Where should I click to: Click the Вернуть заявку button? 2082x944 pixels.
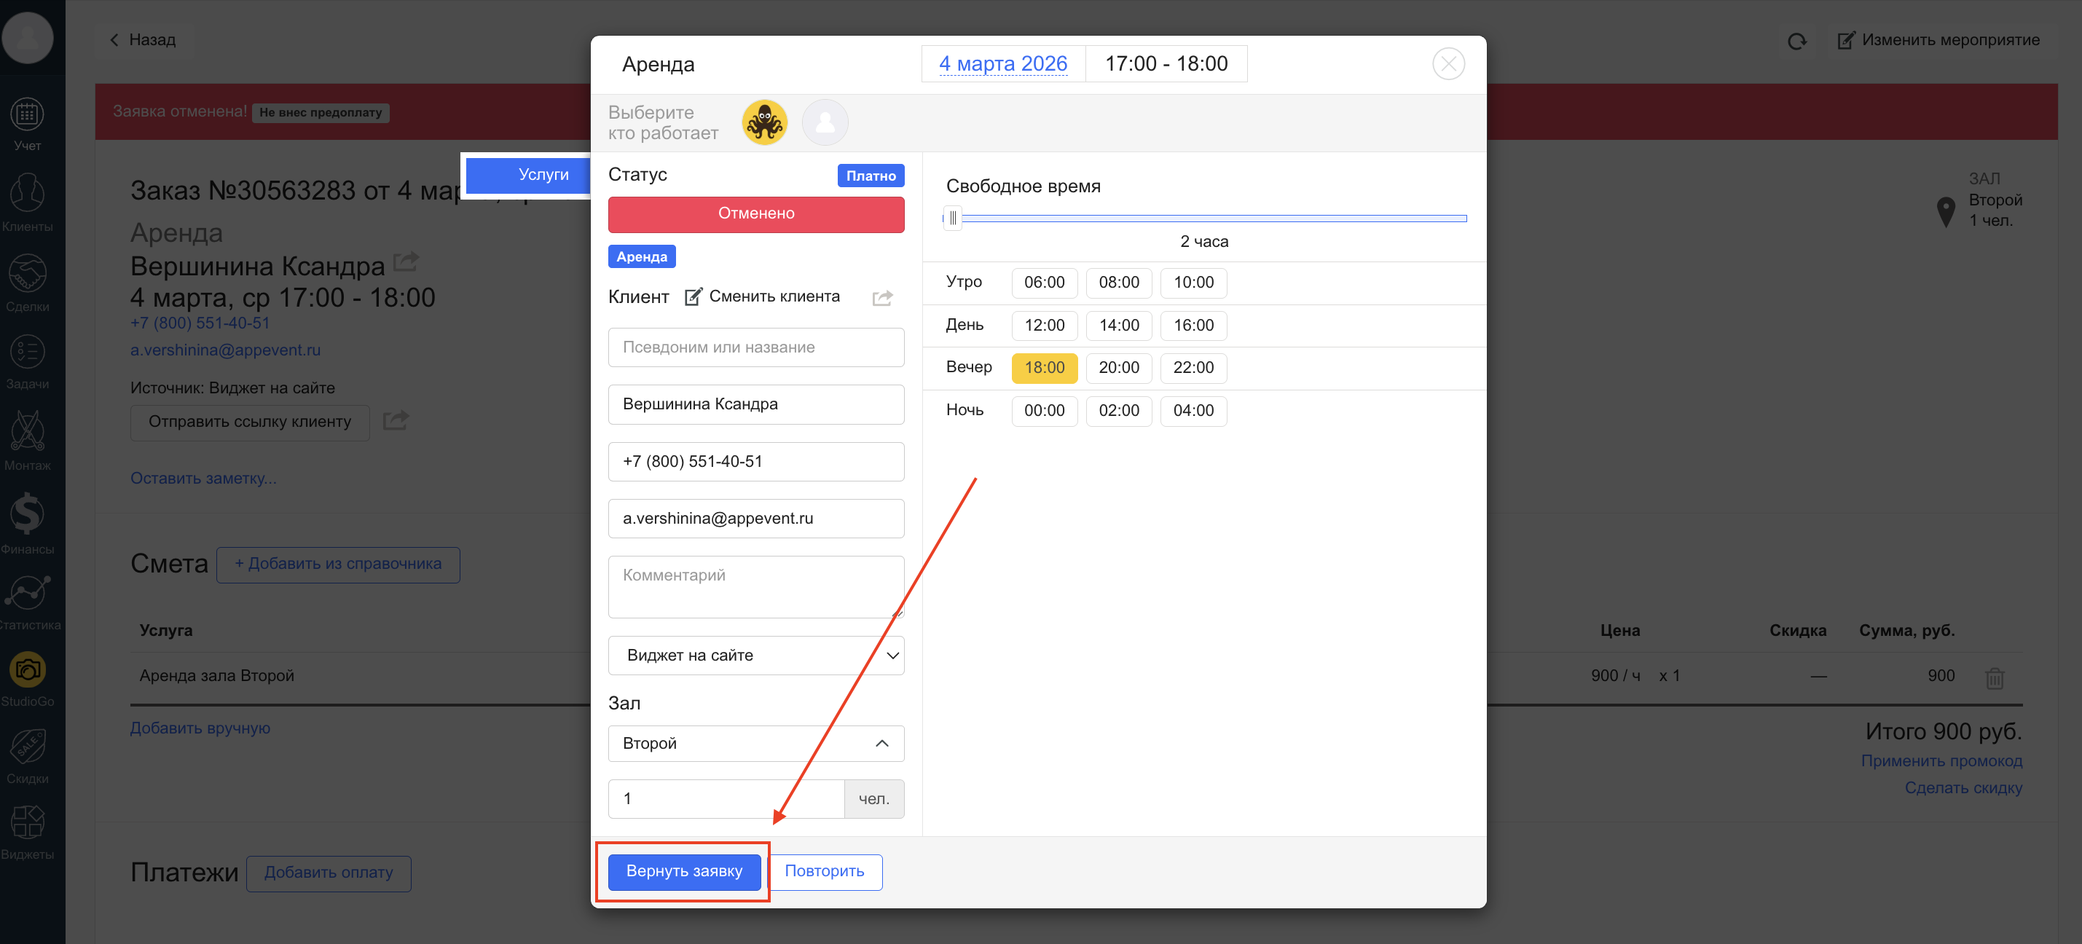point(684,871)
